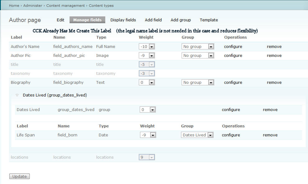The image size is (308, 184).
Task: Click the Dates Lived (group_dates_lived) legend
Action: 55,95
